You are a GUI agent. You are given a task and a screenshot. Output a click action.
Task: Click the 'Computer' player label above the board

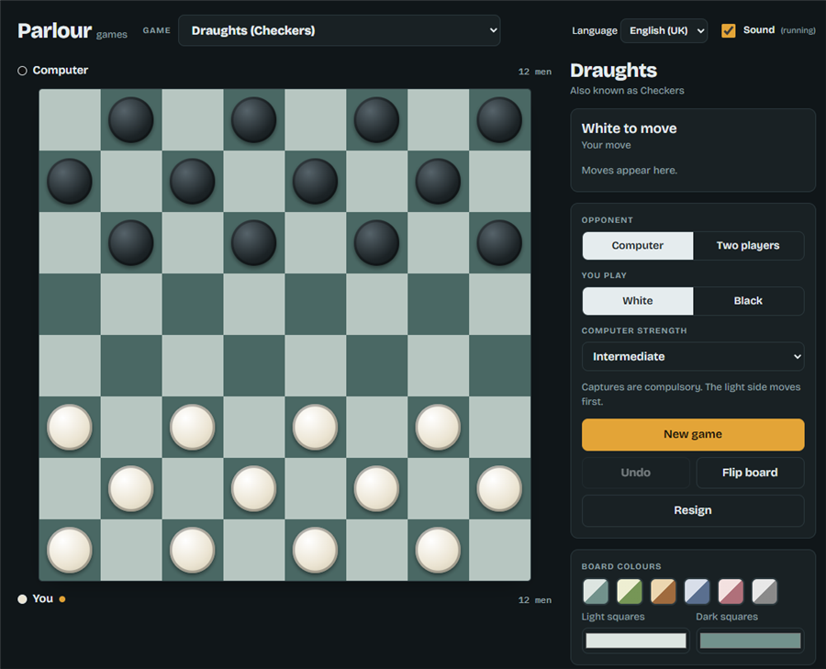pos(60,70)
